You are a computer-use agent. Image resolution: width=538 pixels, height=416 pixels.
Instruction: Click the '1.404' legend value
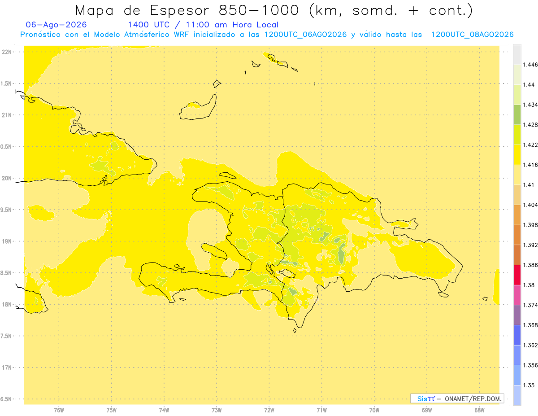[530, 205]
